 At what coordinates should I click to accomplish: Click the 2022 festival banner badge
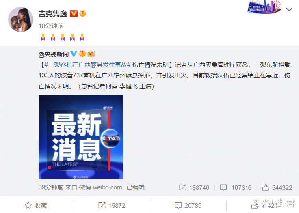click(x=264, y=7)
